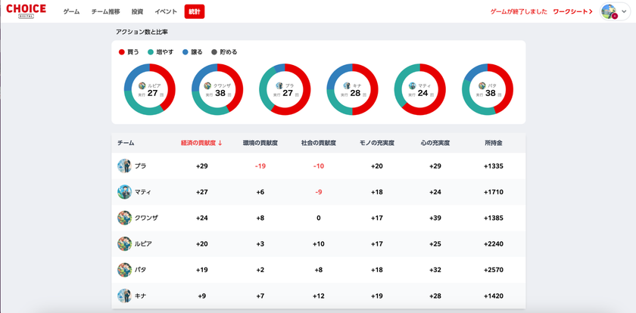Switch to the 投資 tab
This screenshot has height=313, width=636.
(137, 12)
